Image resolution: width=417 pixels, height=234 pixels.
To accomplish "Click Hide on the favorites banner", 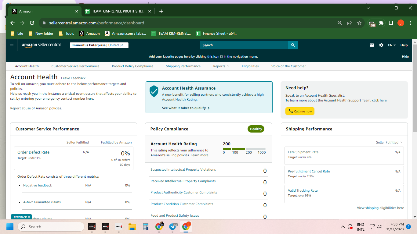I will 405,56.
